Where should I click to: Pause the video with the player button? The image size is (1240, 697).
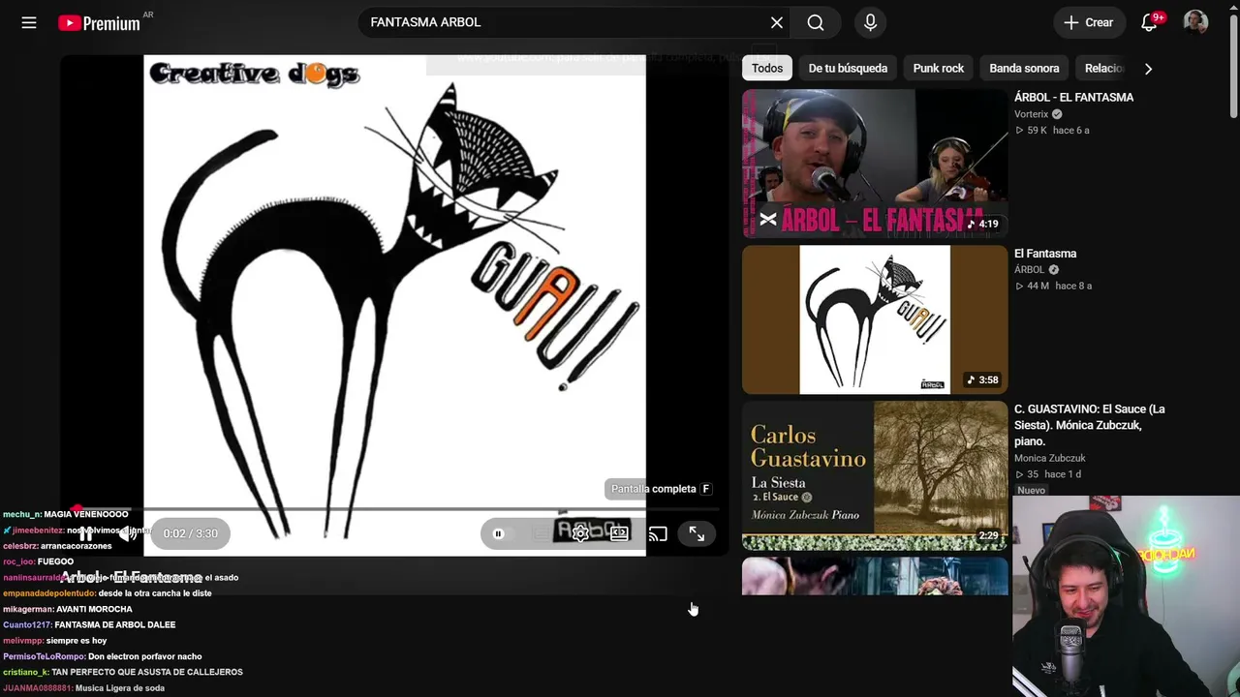(x=85, y=533)
